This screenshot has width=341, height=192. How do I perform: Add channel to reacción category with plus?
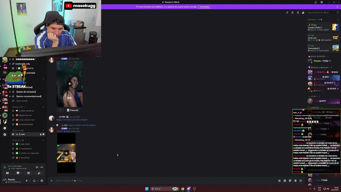[x=43, y=130]
